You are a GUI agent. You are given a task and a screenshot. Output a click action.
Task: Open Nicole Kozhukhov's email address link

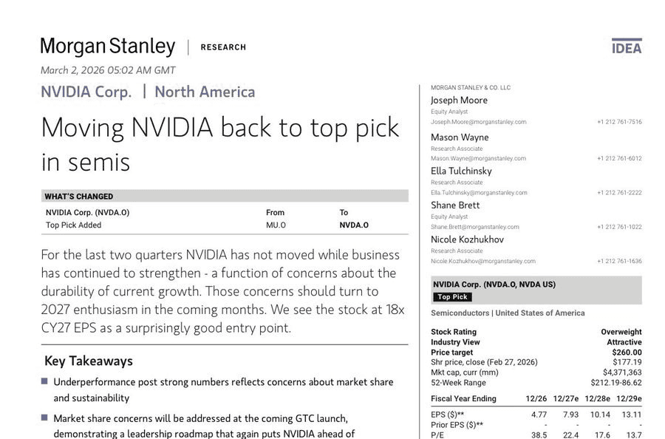point(482,261)
